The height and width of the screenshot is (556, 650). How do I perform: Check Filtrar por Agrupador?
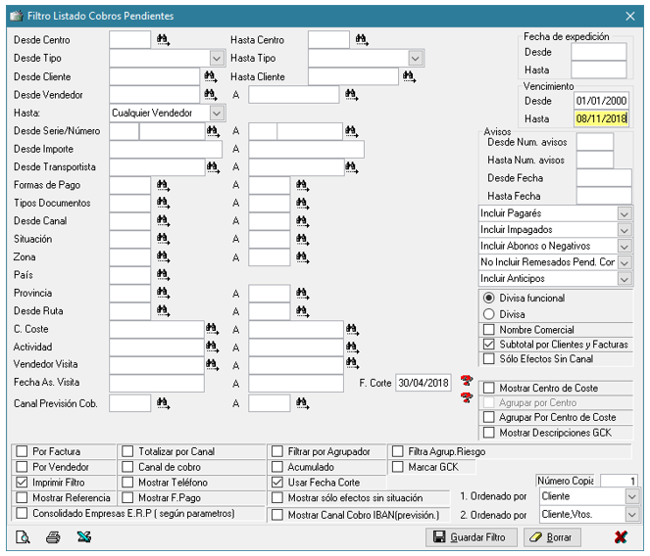(276, 451)
